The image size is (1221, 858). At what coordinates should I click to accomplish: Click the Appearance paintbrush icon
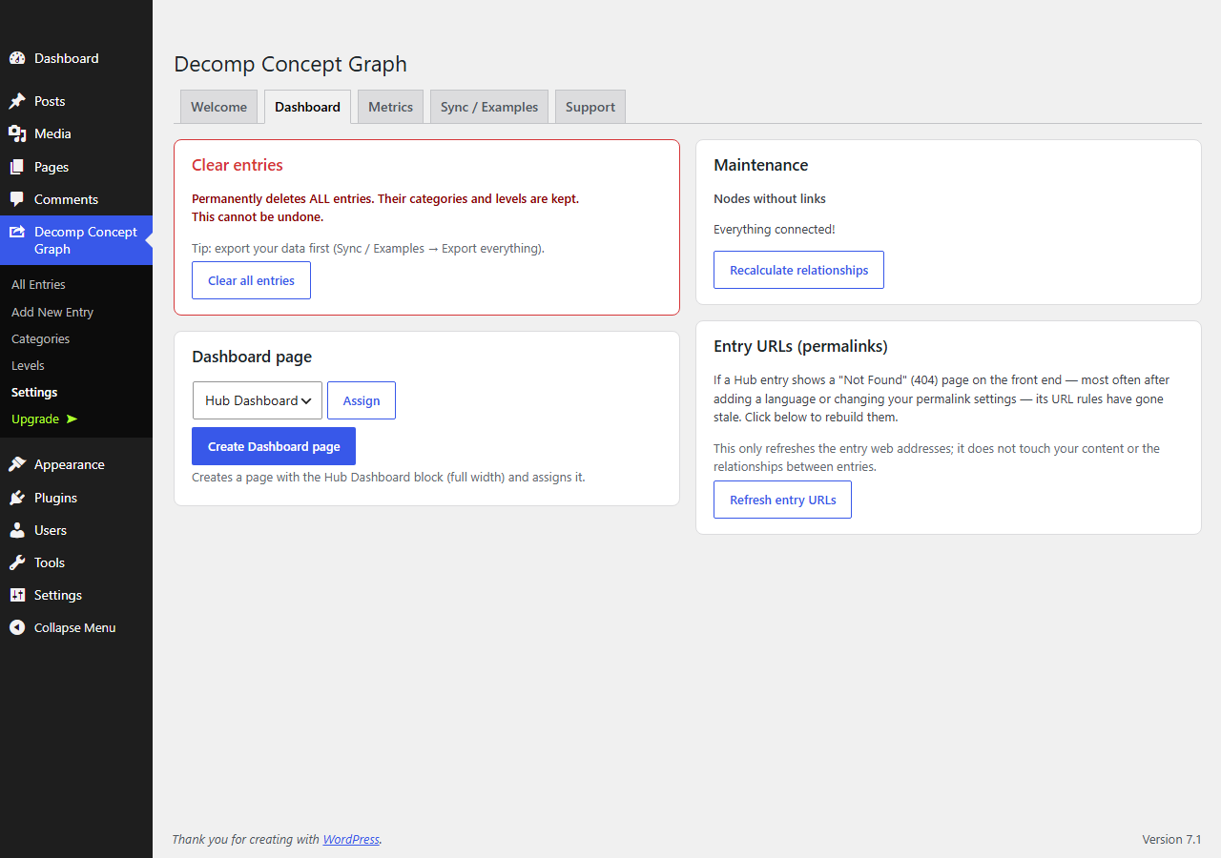click(x=17, y=464)
